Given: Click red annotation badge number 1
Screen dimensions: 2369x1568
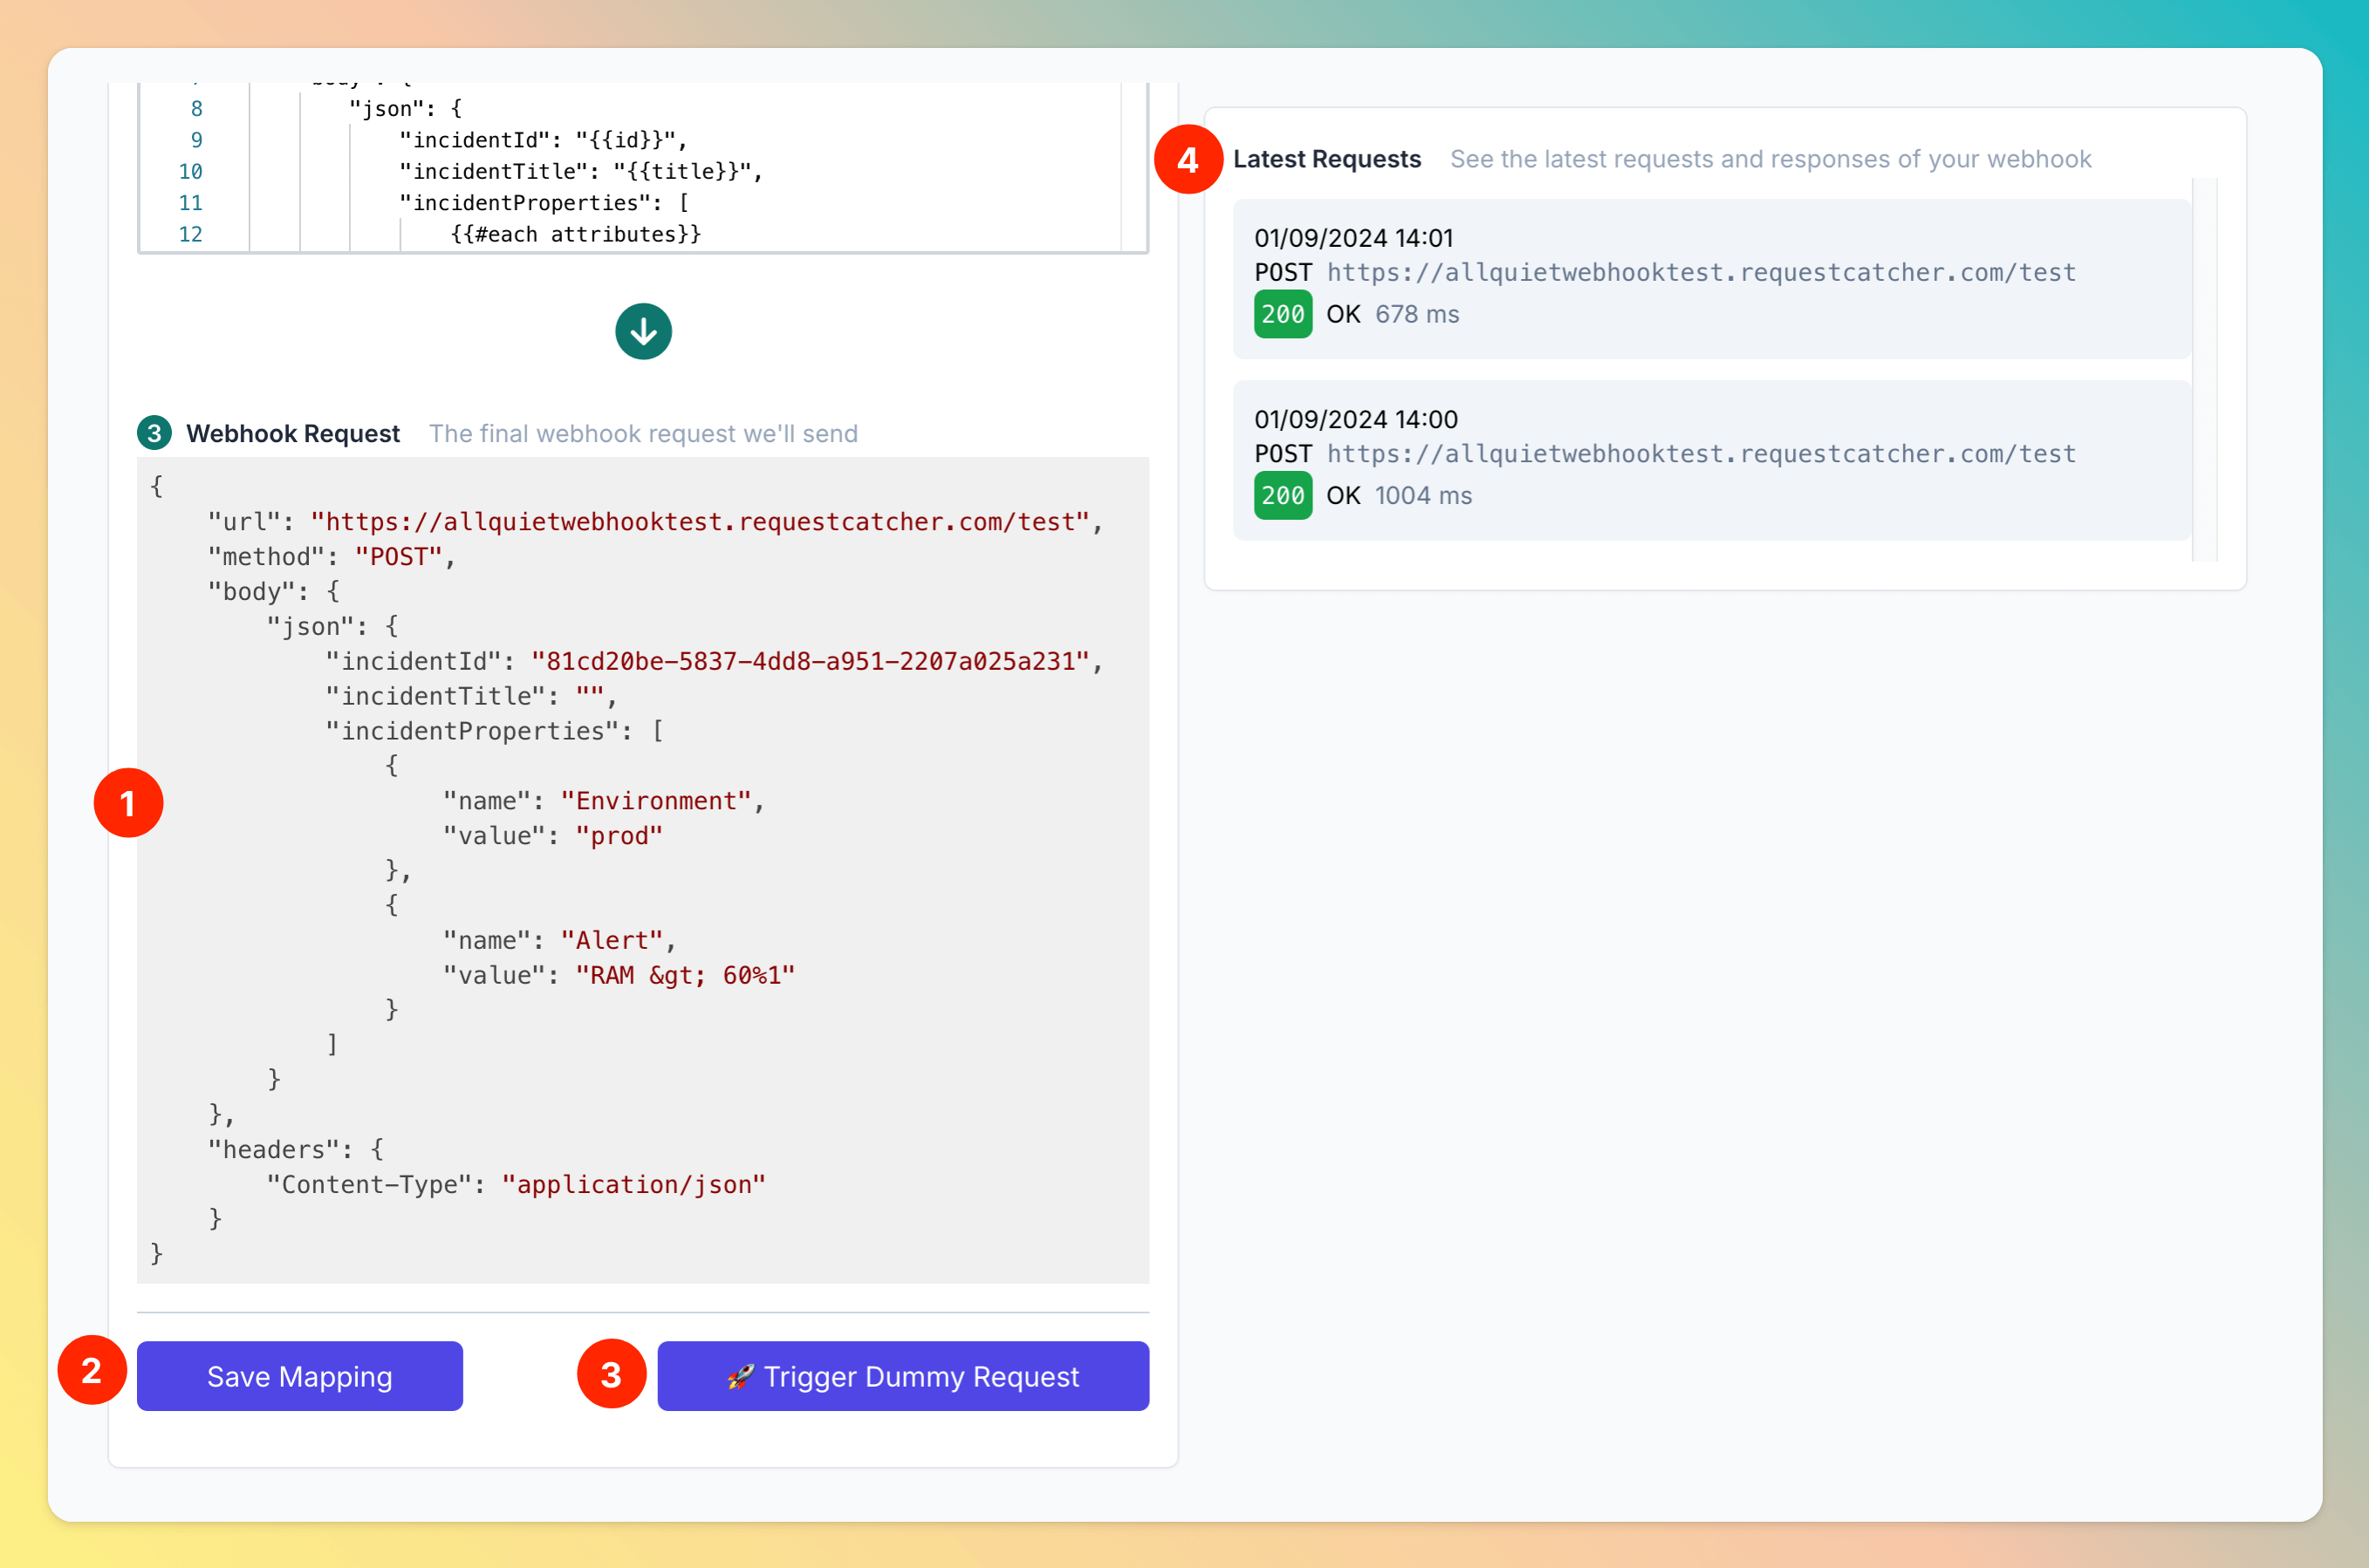Looking at the screenshot, I should (x=128, y=803).
